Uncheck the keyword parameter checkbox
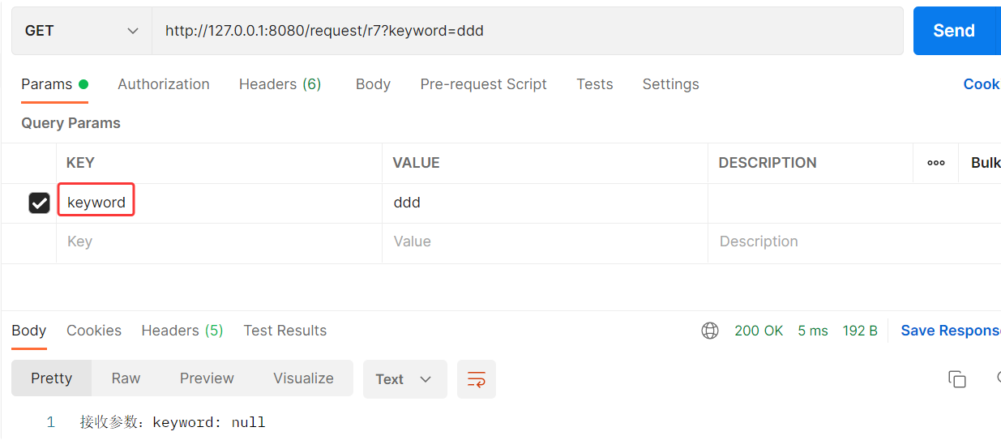 (x=40, y=203)
